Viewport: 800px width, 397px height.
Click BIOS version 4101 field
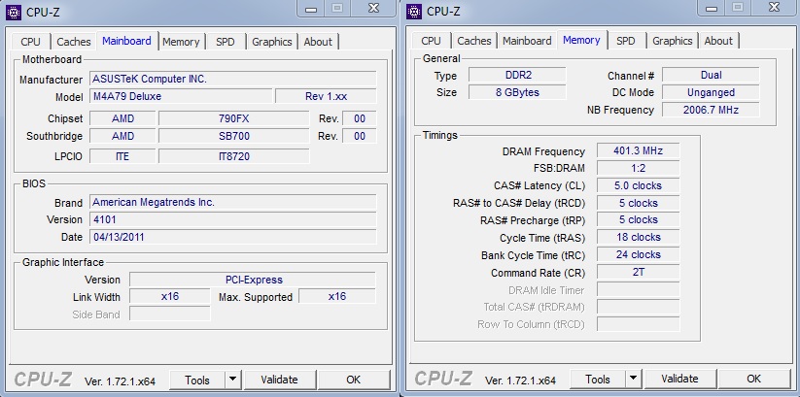point(233,219)
